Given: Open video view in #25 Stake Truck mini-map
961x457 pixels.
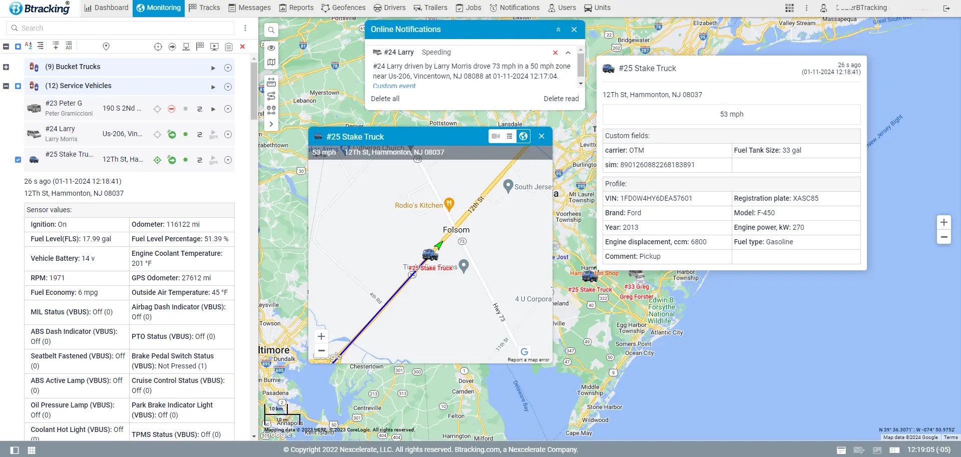Looking at the screenshot, I should [496, 136].
